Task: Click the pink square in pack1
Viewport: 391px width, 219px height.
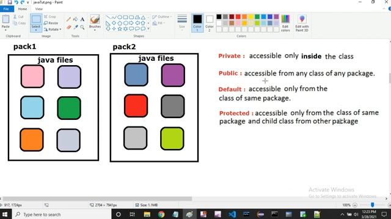Action: (32, 76)
